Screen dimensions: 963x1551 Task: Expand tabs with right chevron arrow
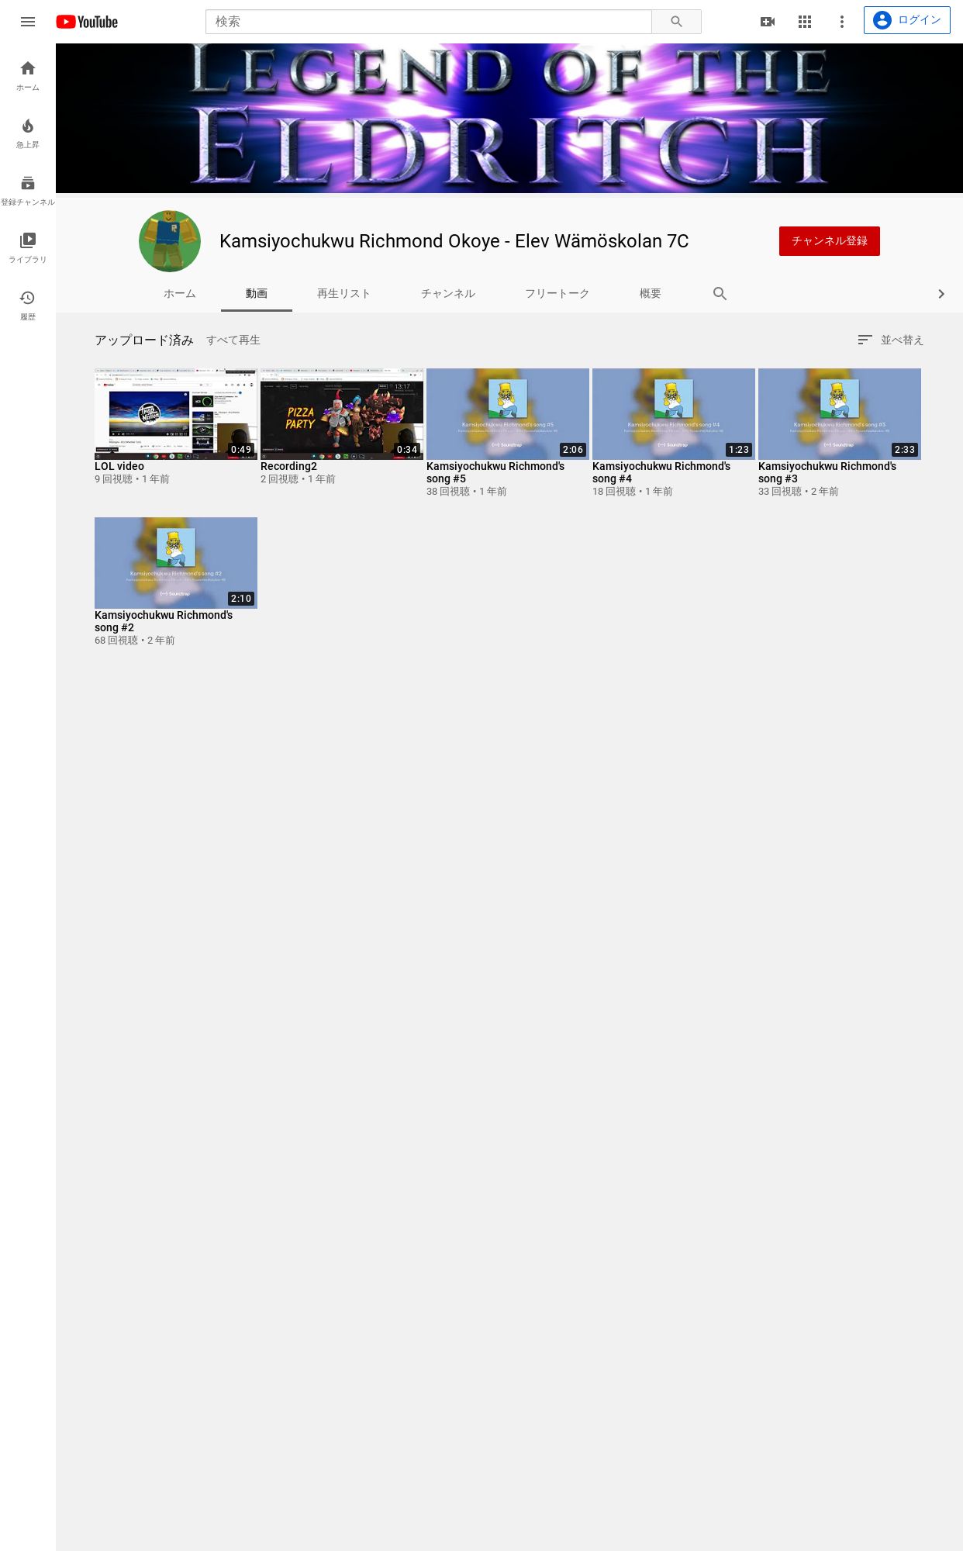click(941, 294)
